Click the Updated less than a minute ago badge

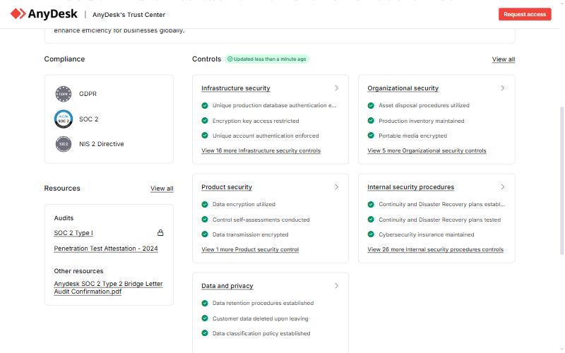coord(267,59)
